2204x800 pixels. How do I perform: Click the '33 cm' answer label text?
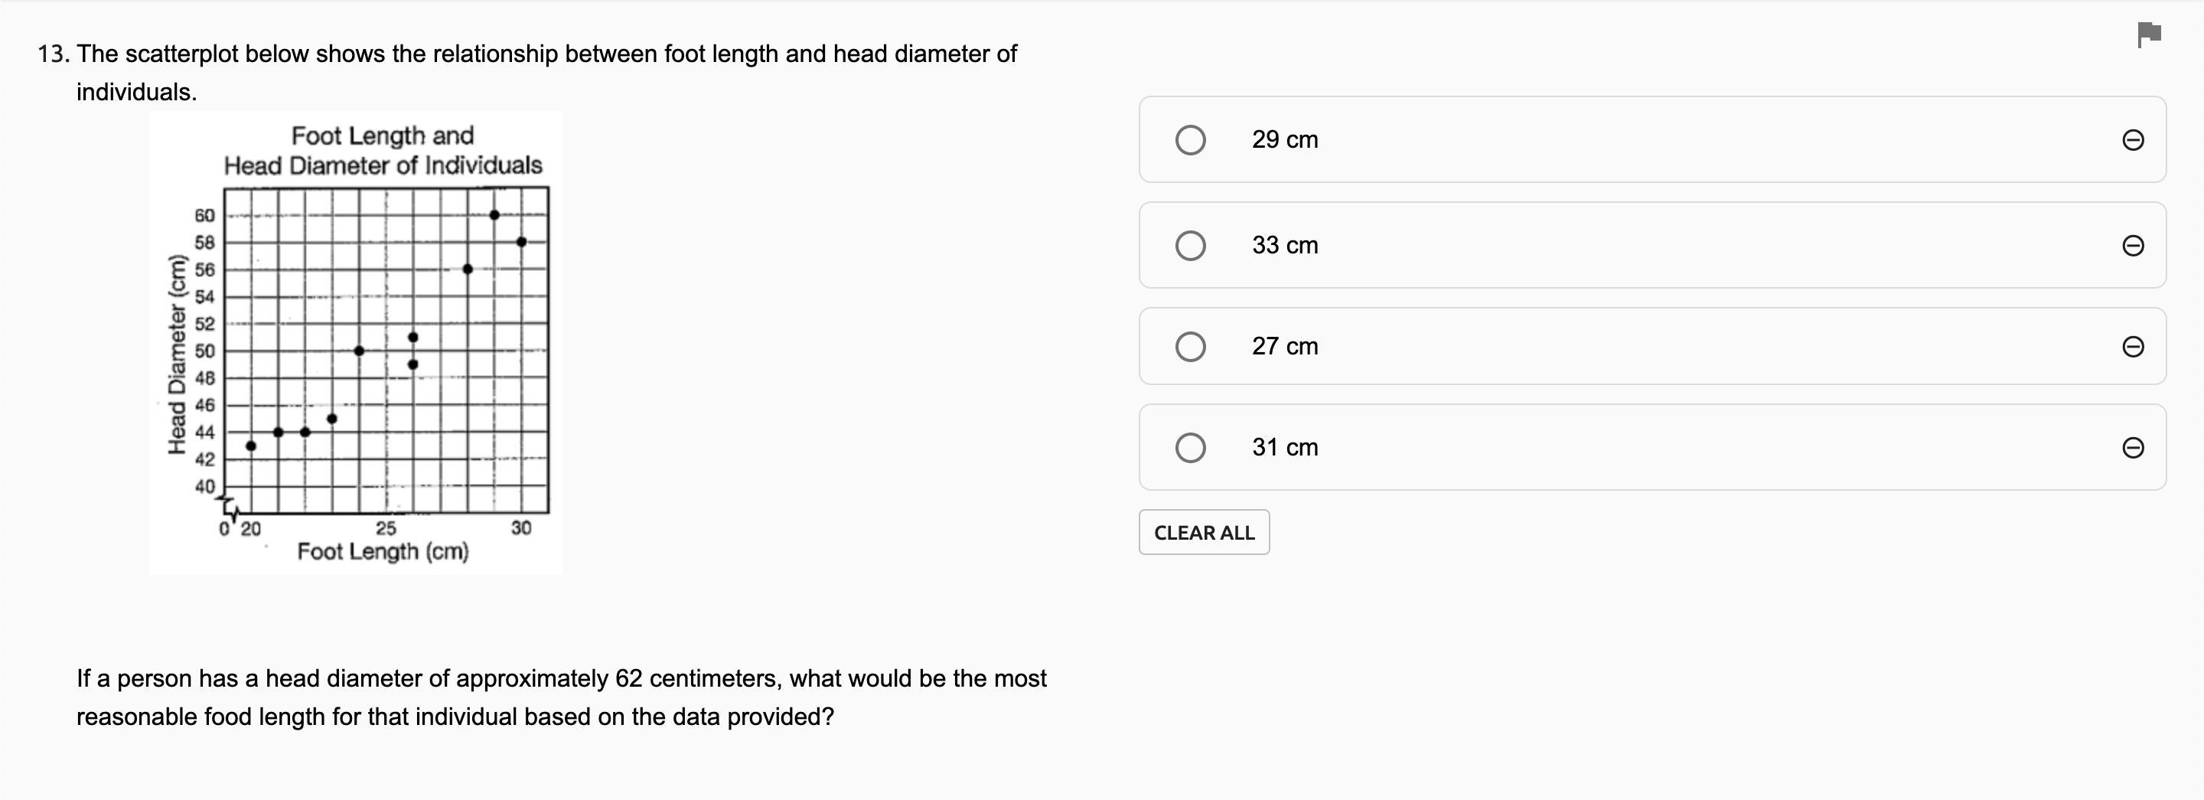(x=1284, y=246)
